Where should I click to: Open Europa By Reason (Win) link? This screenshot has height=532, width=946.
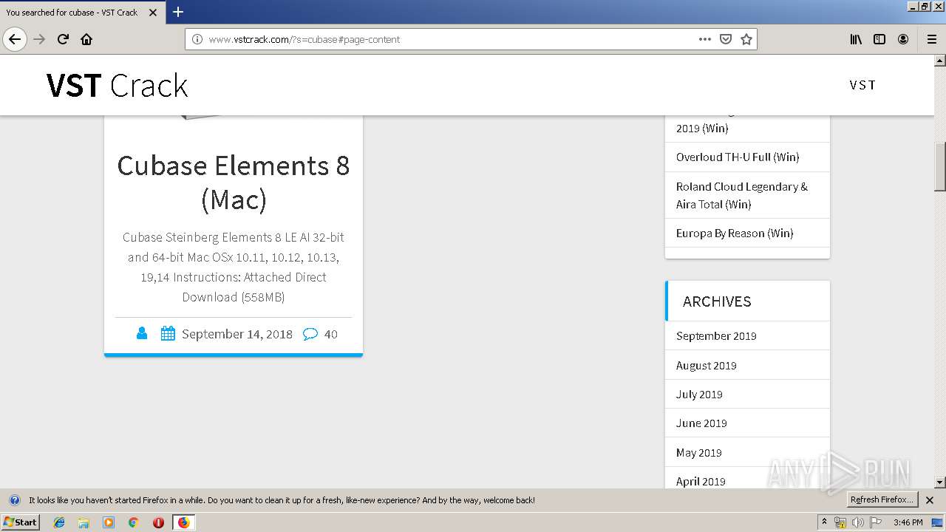point(735,233)
